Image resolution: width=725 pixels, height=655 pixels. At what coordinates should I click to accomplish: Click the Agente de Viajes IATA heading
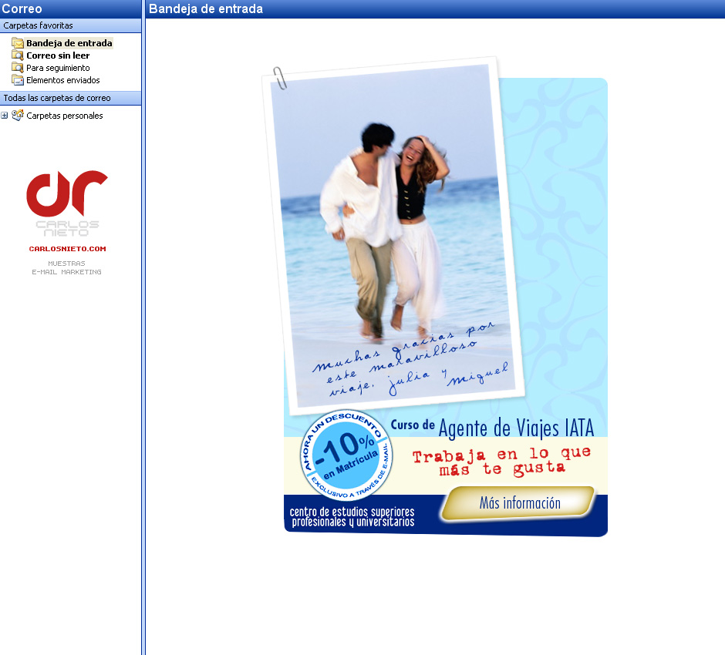tap(515, 428)
